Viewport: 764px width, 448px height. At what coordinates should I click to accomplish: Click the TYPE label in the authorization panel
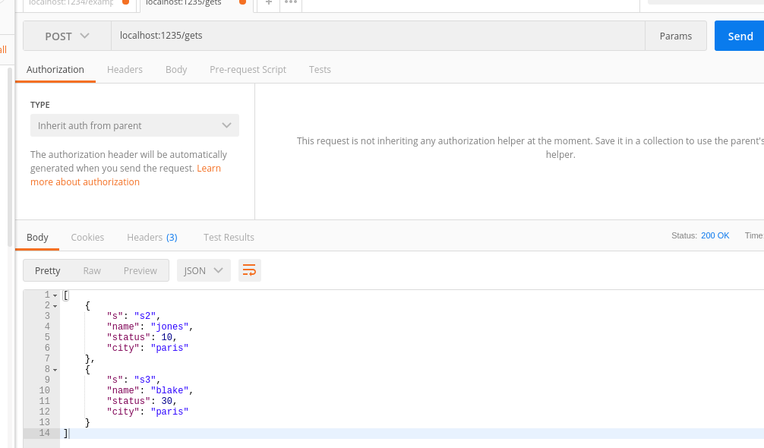40,105
